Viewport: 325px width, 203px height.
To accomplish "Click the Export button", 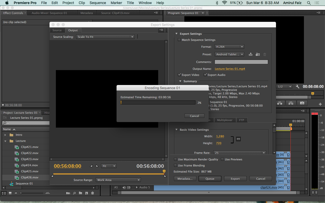I will [x=235, y=179].
